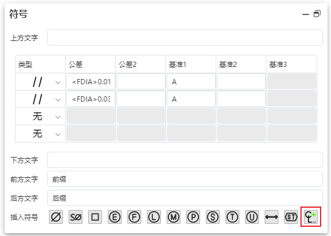Open the second row parallelism type dropdown
The image size is (331, 236).
(x=40, y=99)
